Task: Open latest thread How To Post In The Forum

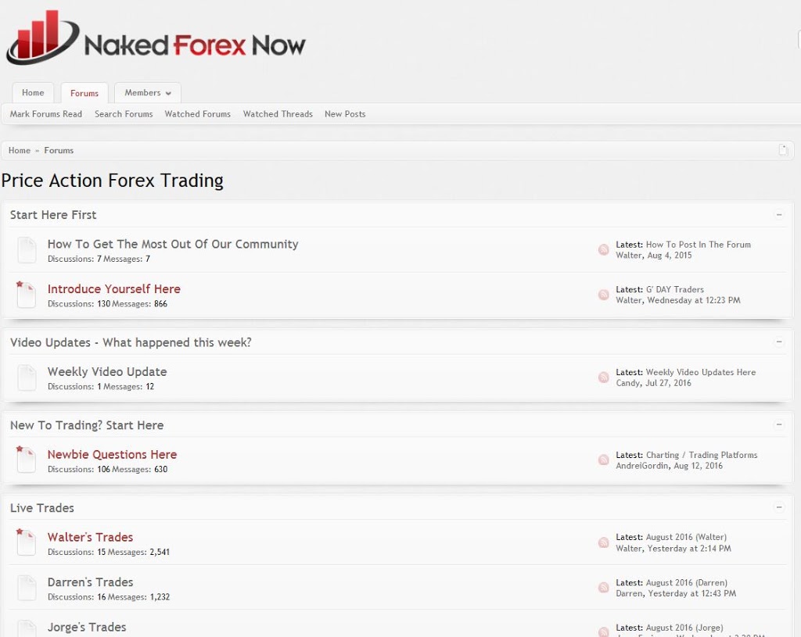Action: pyautogui.click(x=699, y=245)
